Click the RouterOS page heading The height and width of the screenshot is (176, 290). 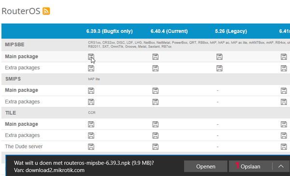click(21, 11)
